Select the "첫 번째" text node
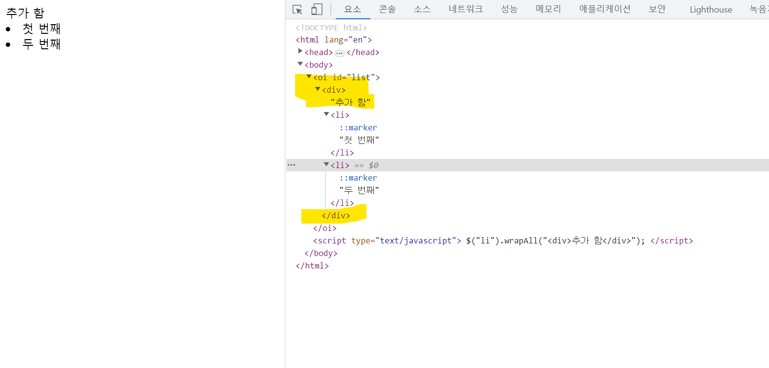769x368 pixels. 359,140
